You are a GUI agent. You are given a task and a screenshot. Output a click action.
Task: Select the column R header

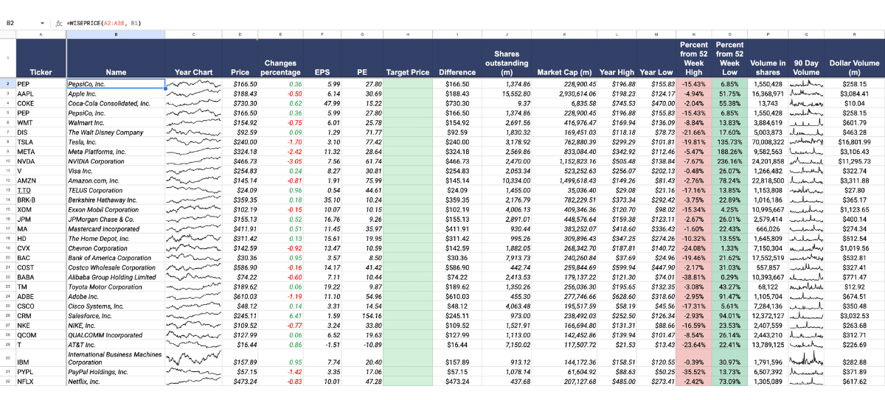pyautogui.click(x=855, y=35)
